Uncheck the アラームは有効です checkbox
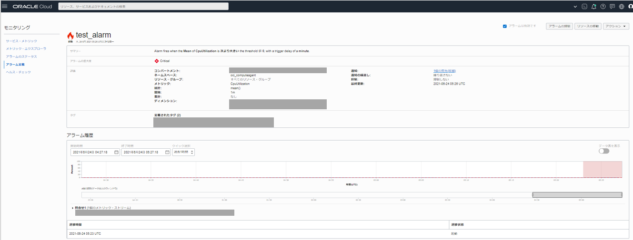 pos(505,26)
